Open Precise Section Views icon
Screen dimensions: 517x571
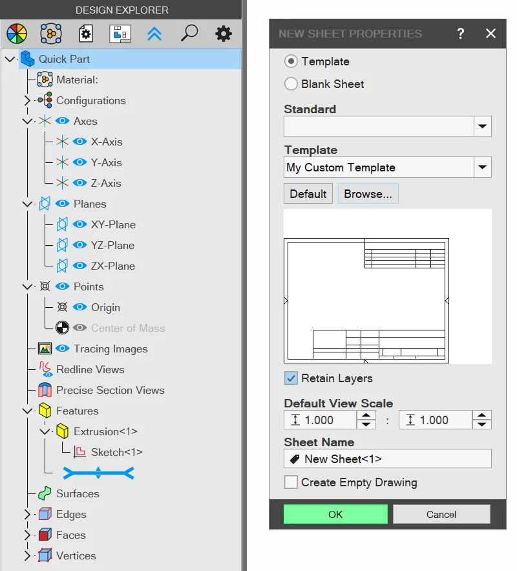[x=45, y=390]
